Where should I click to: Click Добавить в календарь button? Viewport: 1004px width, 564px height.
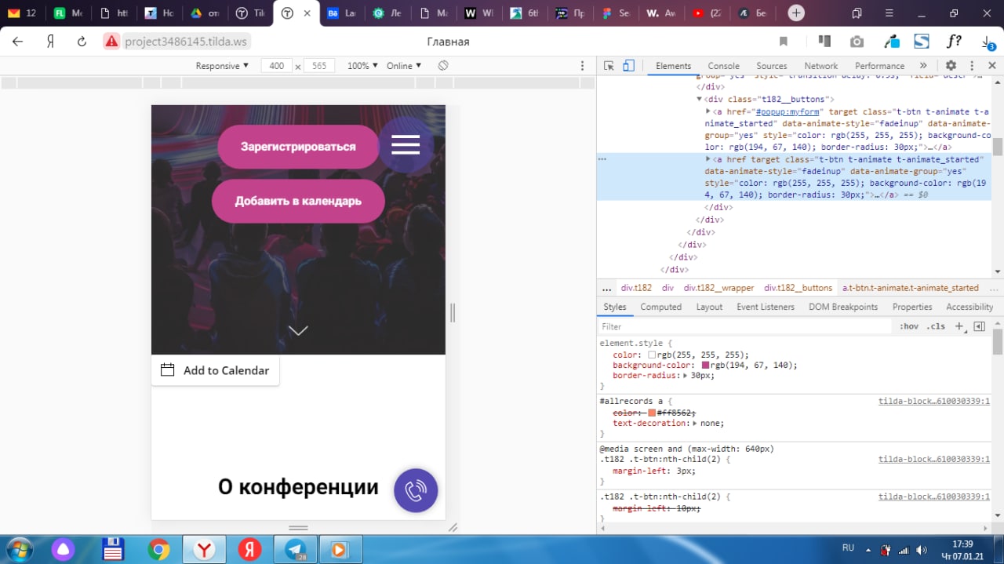pyautogui.click(x=298, y=201)
